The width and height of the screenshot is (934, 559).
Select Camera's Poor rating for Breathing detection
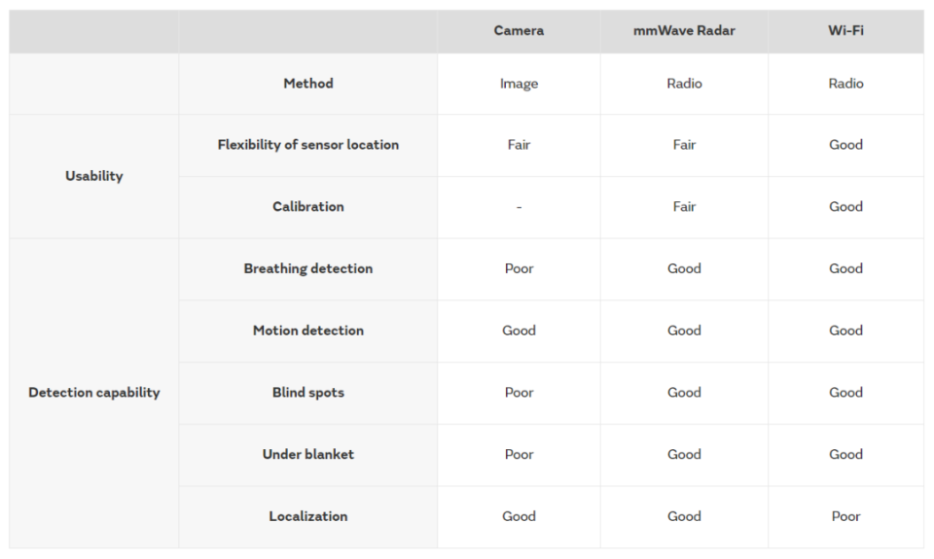coord(519,268)
